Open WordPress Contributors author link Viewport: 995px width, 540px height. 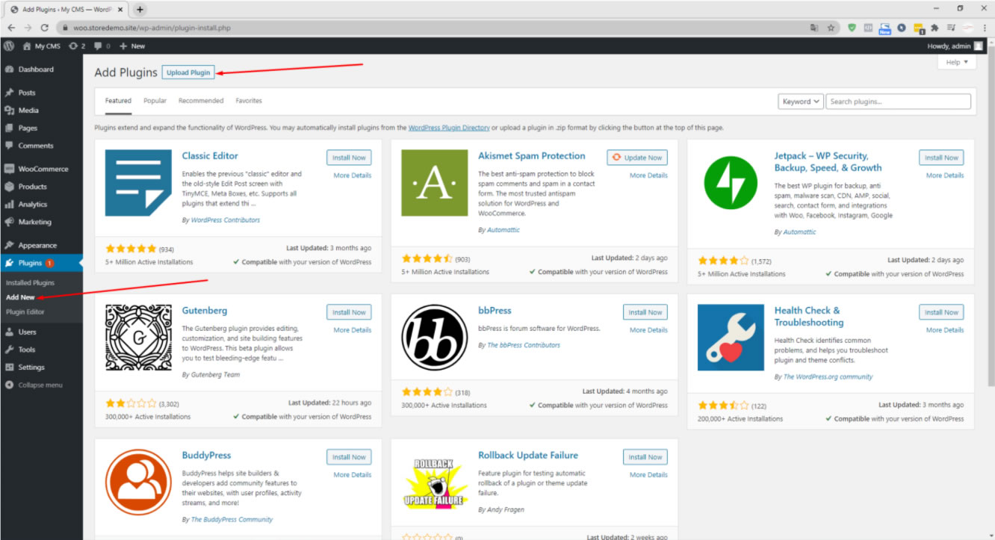pos(226,220)
